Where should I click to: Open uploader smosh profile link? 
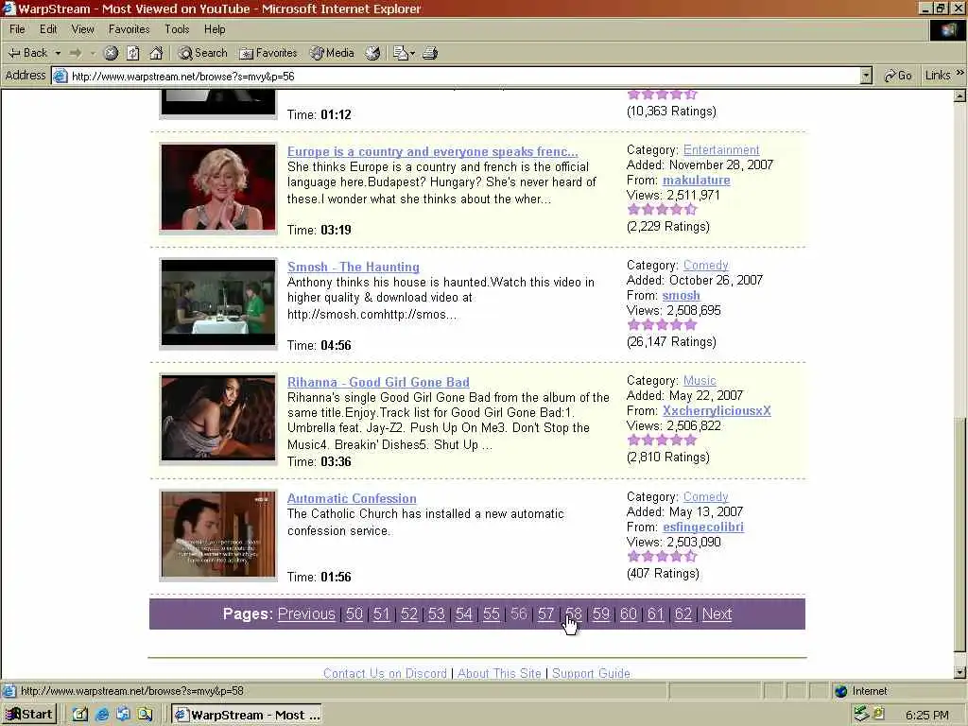[x=681, y=296]
